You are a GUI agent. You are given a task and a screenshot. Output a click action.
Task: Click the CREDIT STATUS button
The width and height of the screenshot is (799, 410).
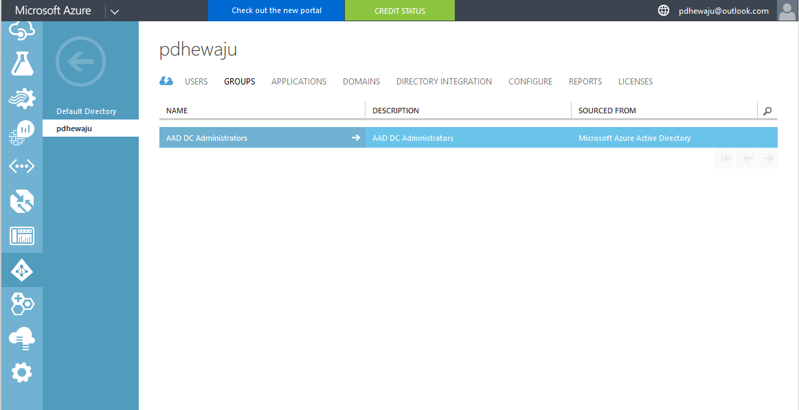click(400, 11)
